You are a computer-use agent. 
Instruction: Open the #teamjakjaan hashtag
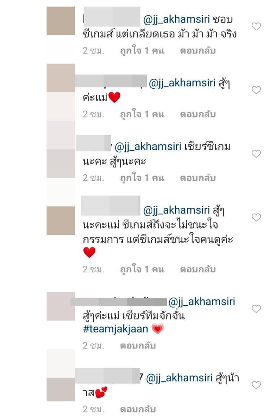pos(116,329)
